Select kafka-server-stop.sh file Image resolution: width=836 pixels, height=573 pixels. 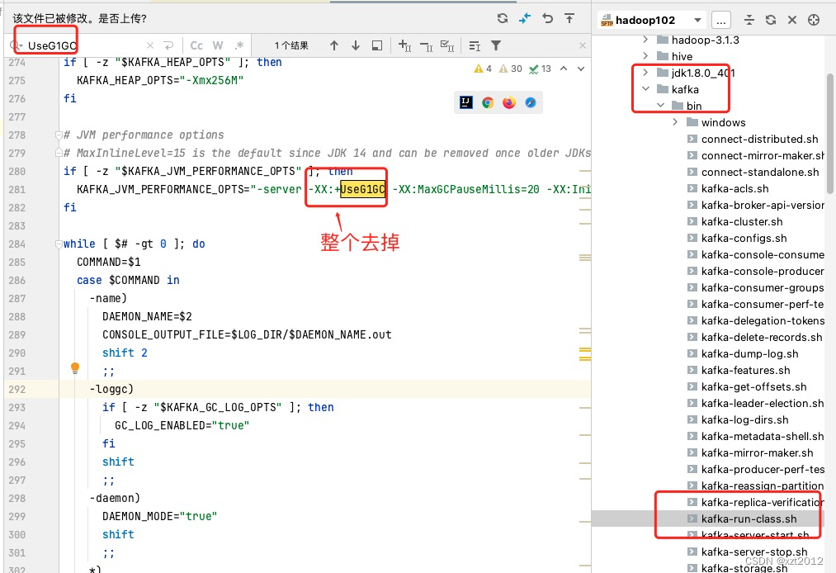coord(754,552)
